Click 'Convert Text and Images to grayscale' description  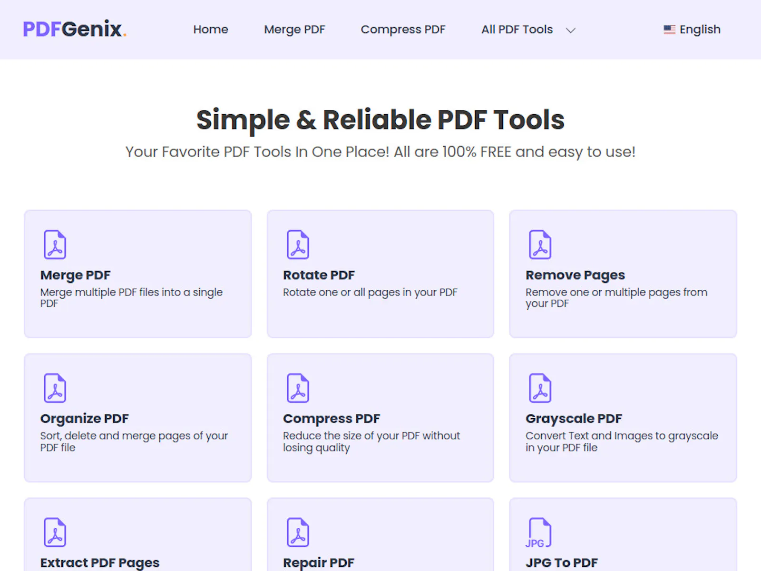tap(622, 442)
